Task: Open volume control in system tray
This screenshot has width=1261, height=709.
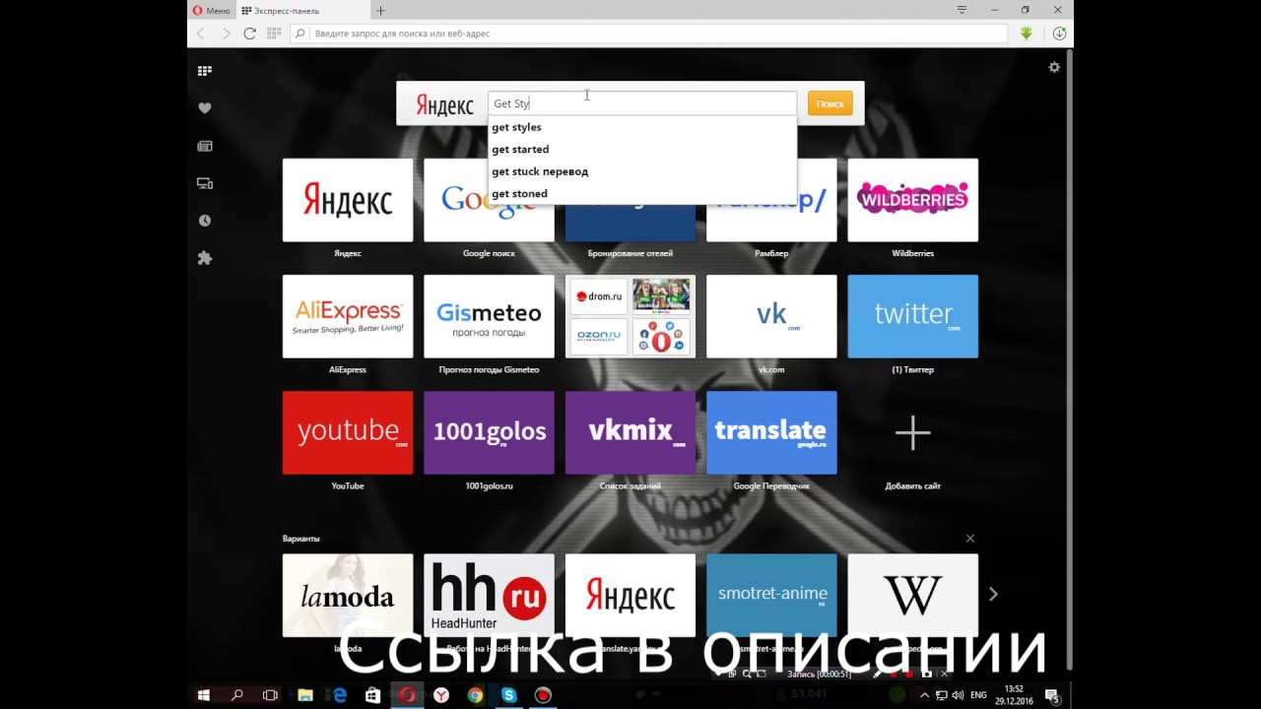Action: pos(957,695)
